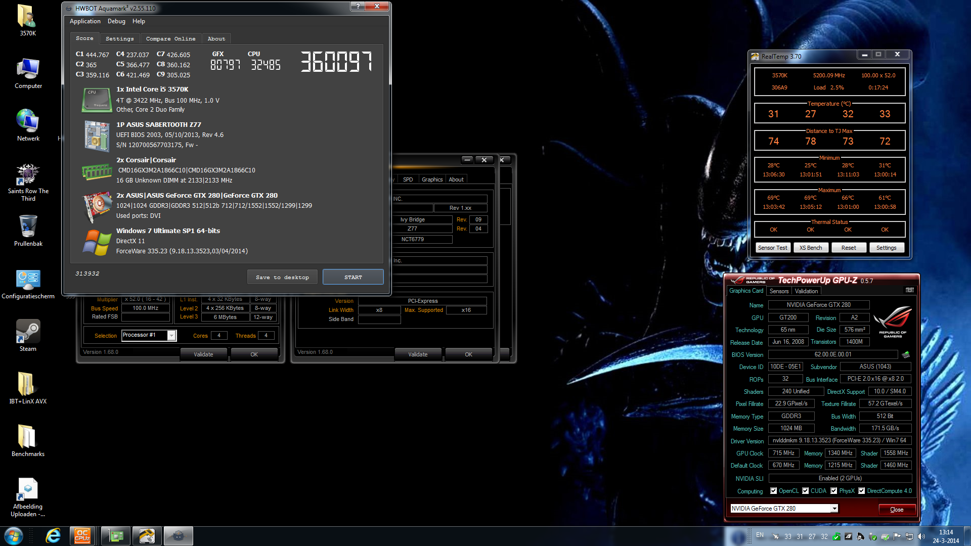Click the Windows Start orb

tap(14, 536)
